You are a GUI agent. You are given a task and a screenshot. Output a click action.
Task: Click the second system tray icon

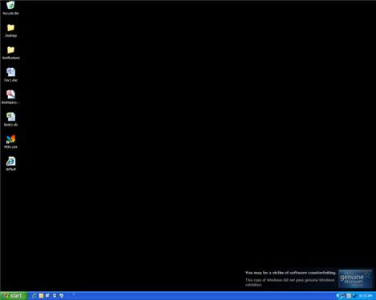click(343, 296)
